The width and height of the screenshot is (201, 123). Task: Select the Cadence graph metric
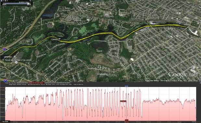[50, 83]
